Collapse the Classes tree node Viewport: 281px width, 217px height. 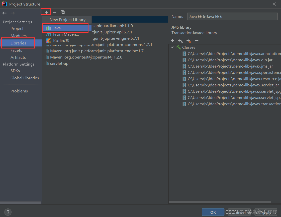tap(172, 47)
